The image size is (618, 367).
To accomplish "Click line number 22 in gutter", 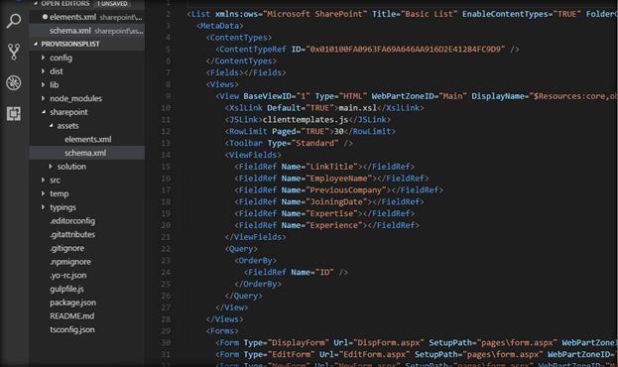I will tap(166, 249).
